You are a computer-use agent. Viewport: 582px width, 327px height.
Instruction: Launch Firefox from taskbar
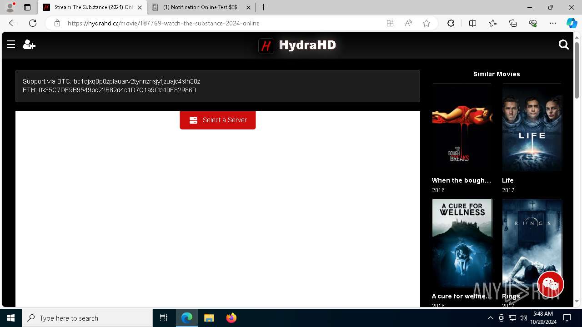coord(231,318)
